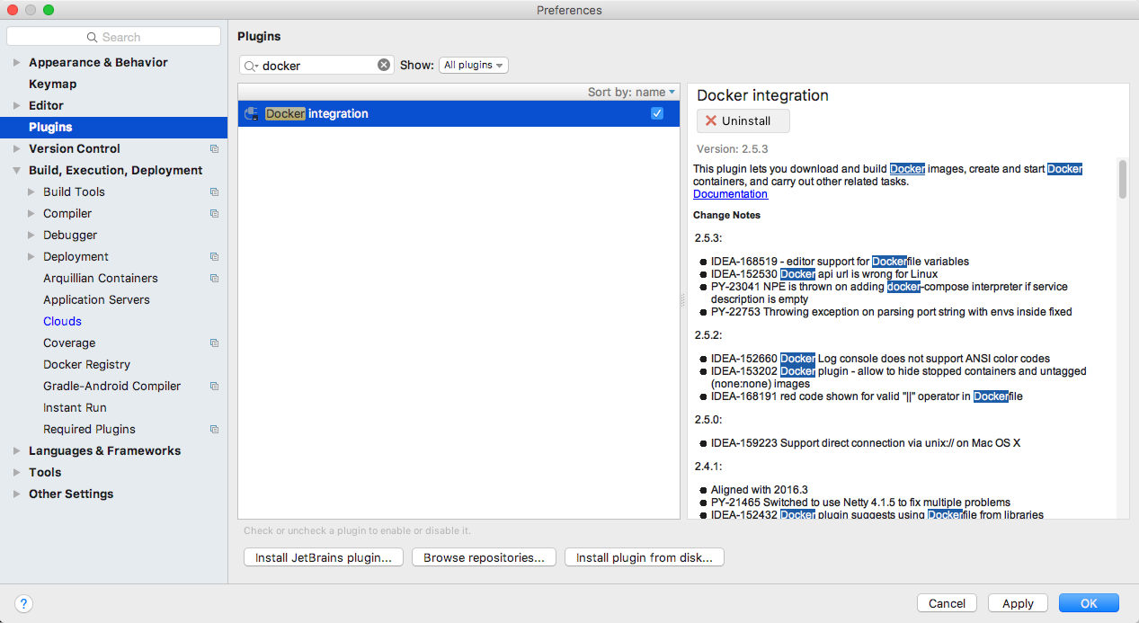Image resolution: width=1139 pixels, height=623 pixels.
Task: Select Keymap in the settings tree
Action: click(52, 85)
